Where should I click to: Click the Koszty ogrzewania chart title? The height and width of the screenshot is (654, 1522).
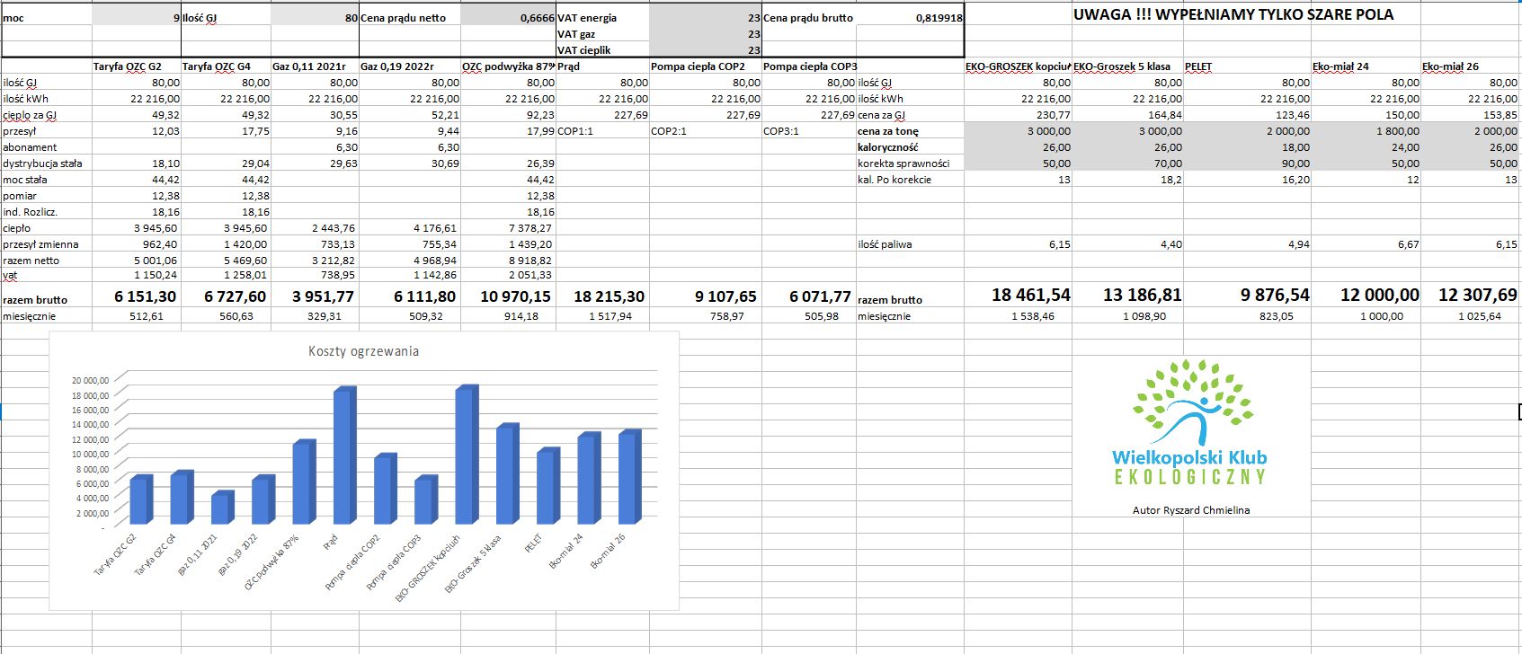(x=363, y=351)
